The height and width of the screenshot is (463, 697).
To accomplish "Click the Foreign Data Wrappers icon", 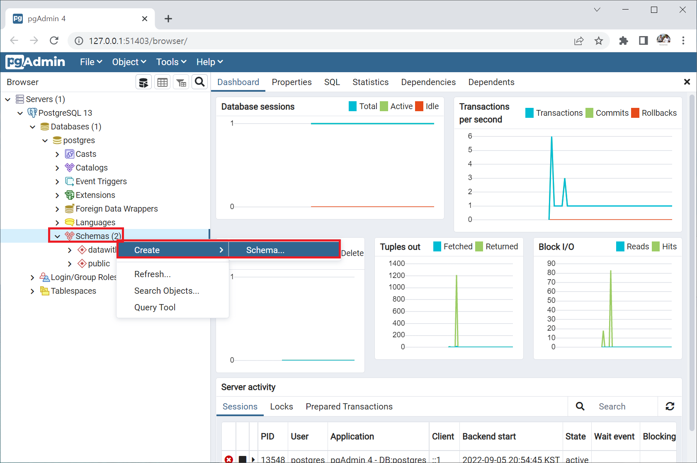I will 70,209.
